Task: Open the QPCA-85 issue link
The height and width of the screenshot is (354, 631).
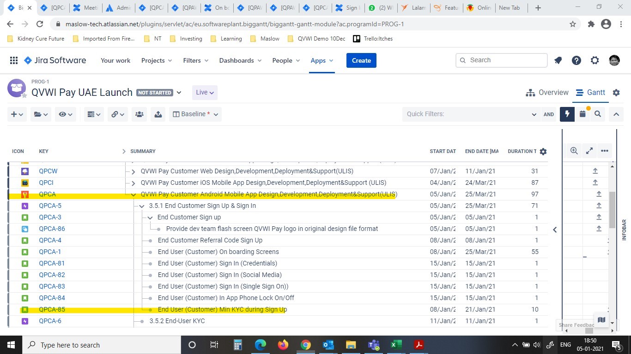Action: (52, 309)
